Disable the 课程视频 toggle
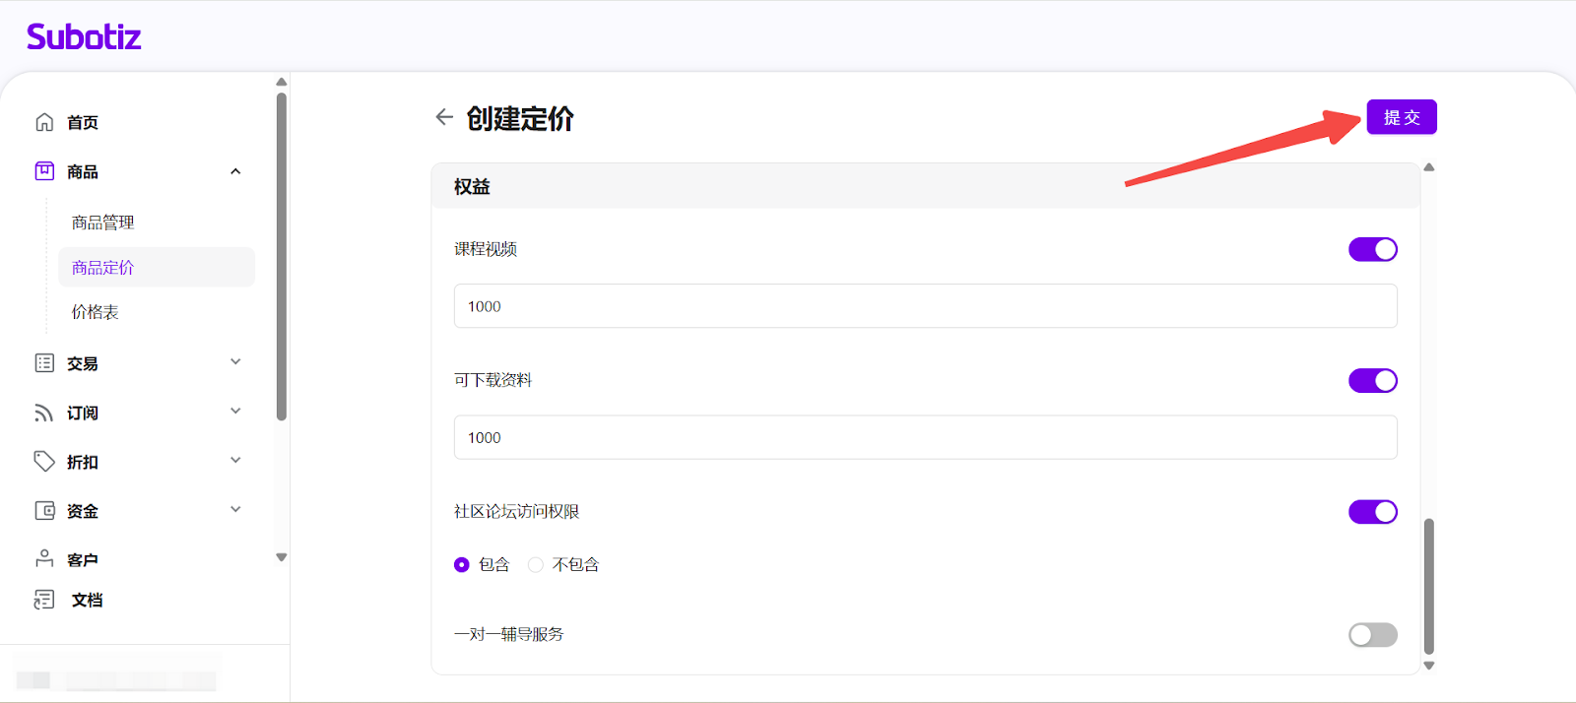This screenshot has width=1576, height=703. [x=1372, y=250]
